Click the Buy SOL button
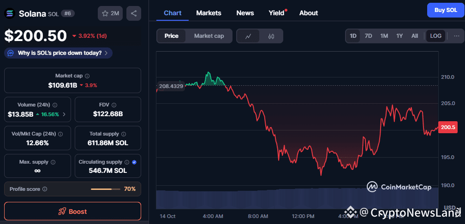This screenshot has height=224, width=465. pos(445,10)
